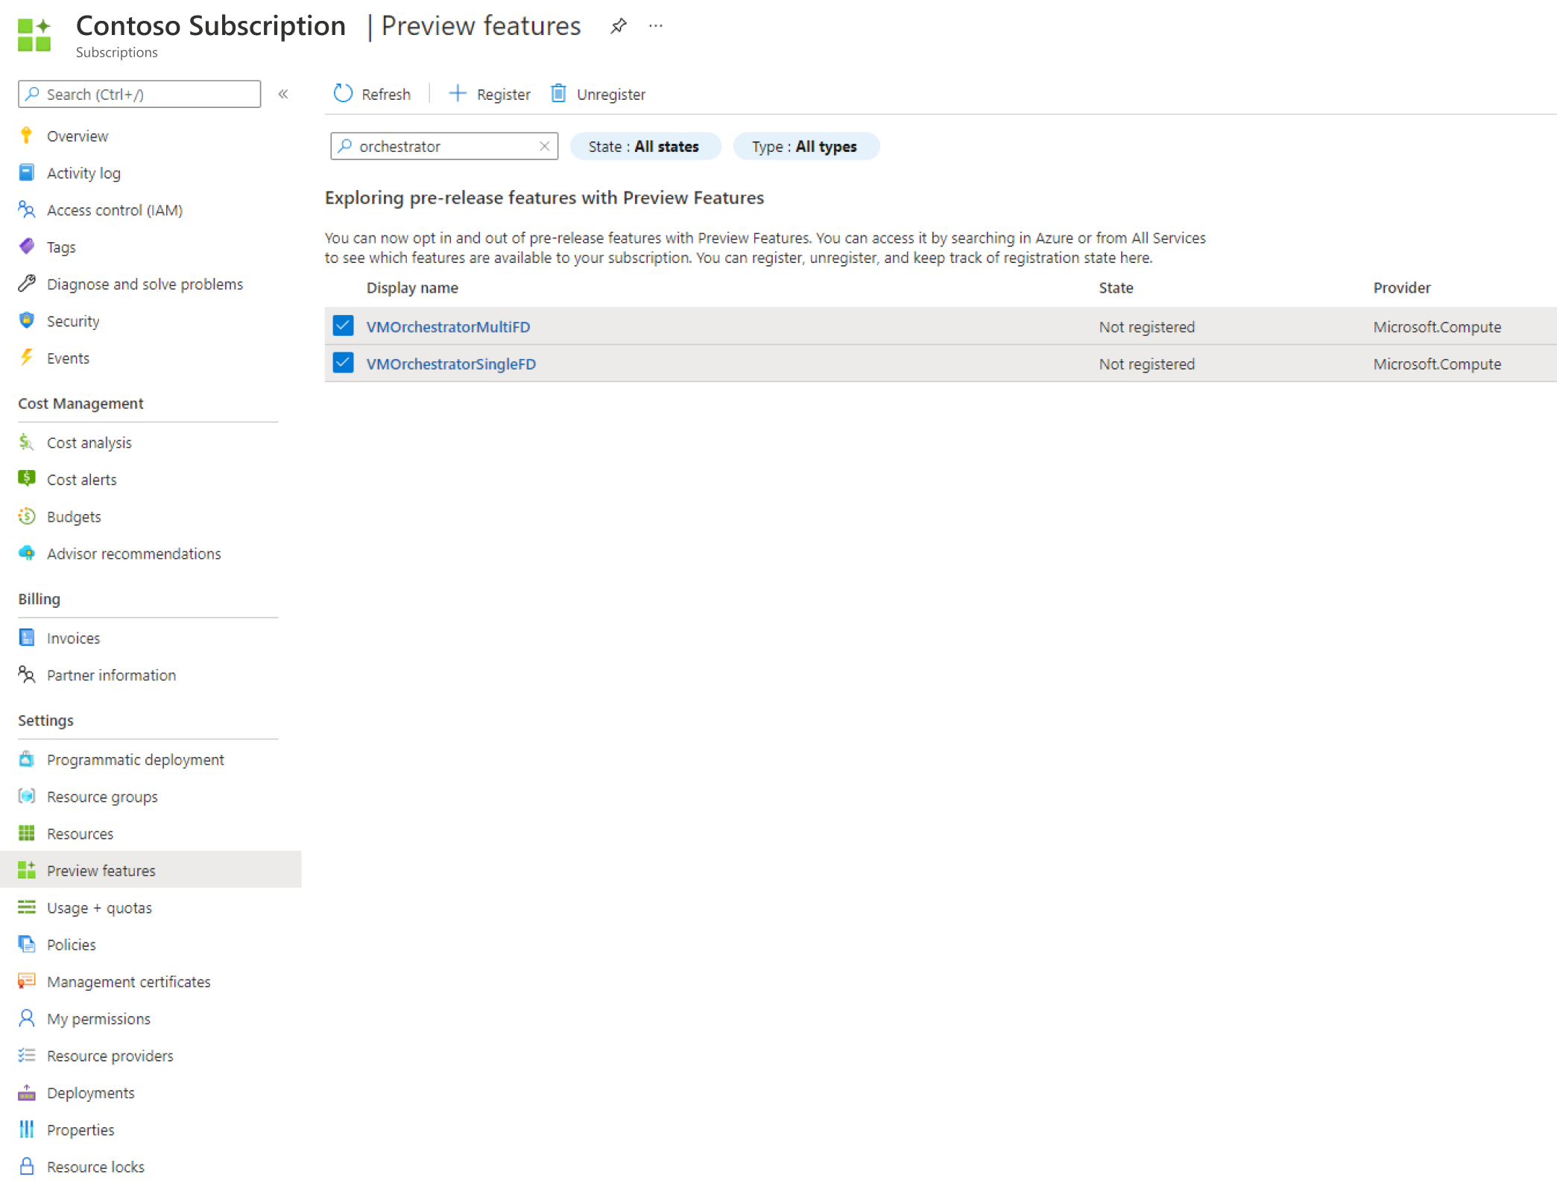Image resolution: width=1557 pixels, height=1201 pixels.
Task: Click the Budgets icon
Action: pyautogui.click(x=27, y=516)
